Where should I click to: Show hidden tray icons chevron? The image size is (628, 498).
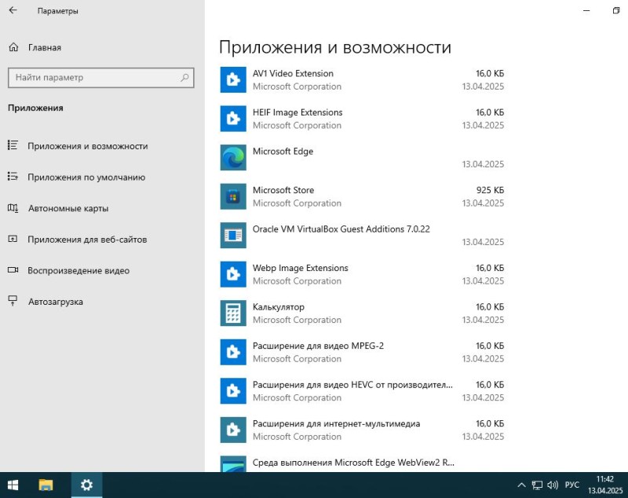(x=521, y=485)
